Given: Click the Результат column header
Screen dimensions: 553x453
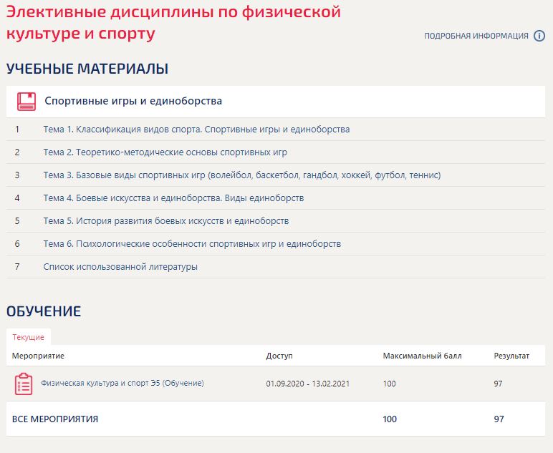Looking at the screenshot, I should [511, 356].
